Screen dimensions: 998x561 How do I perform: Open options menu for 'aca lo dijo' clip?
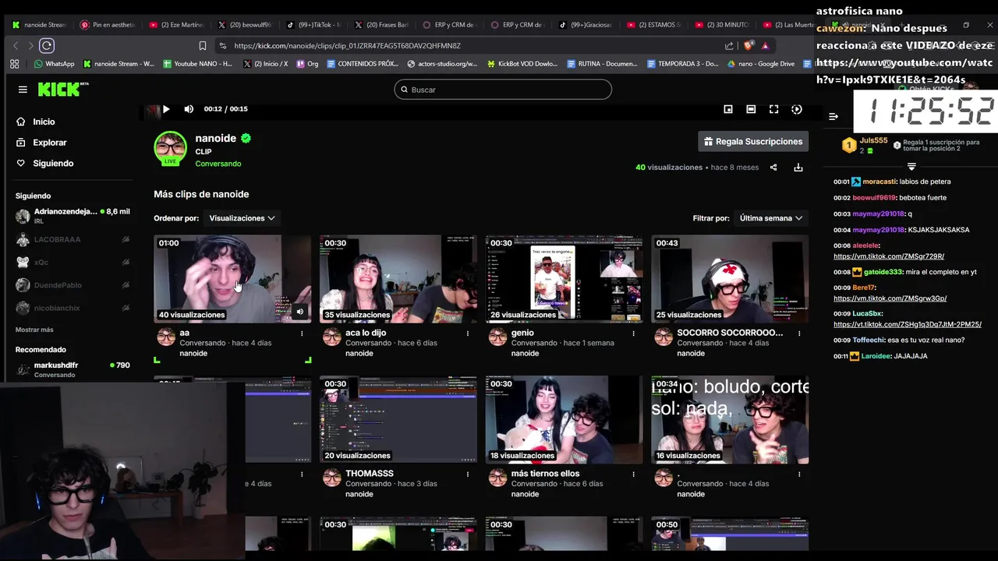(468, 333)
